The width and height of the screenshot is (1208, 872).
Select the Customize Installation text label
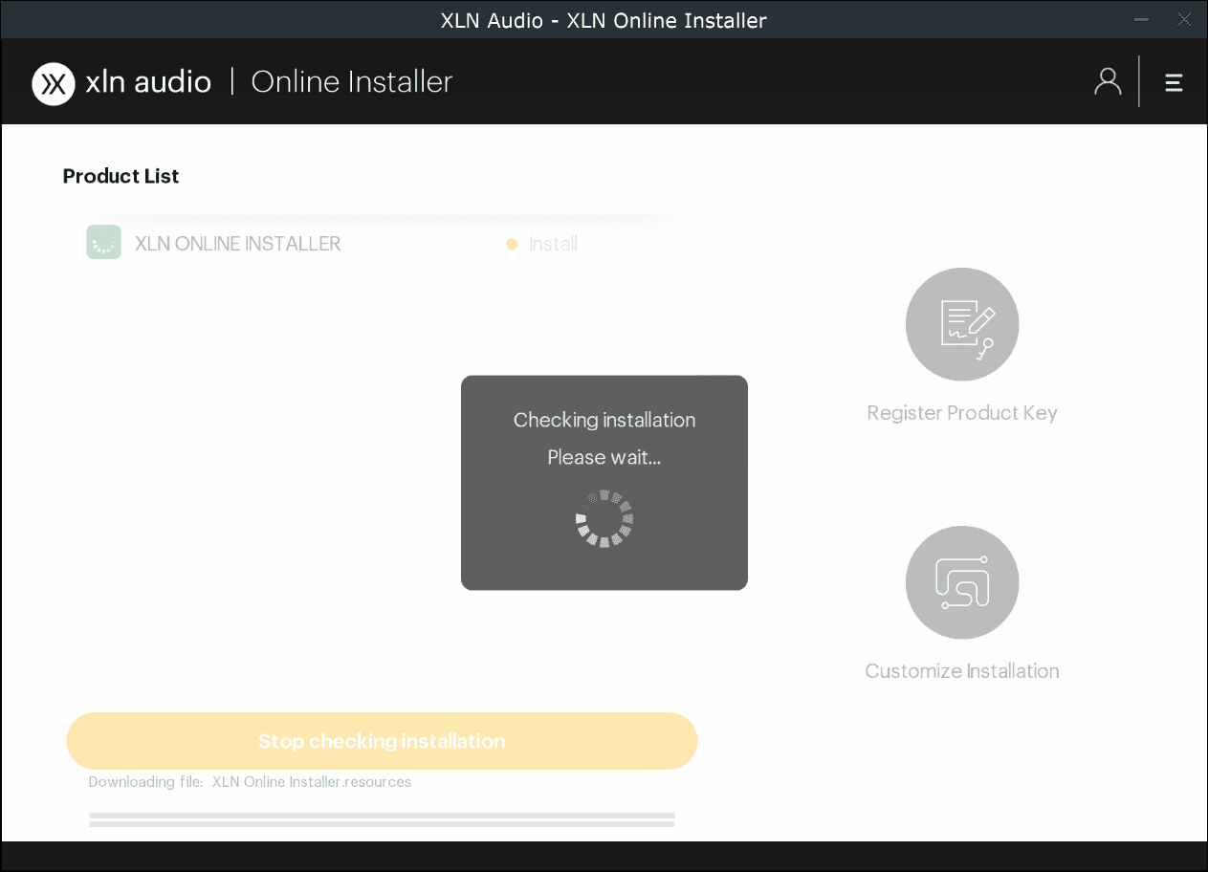pos(961,671)
